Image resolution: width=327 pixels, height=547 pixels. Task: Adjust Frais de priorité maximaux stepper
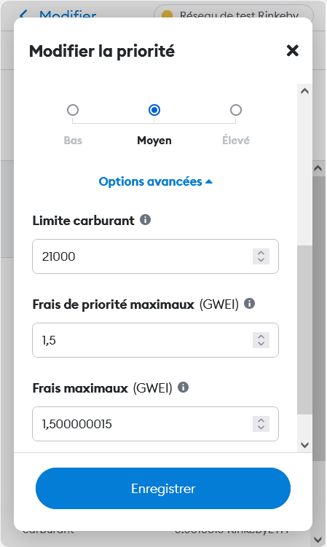(261, 340)
